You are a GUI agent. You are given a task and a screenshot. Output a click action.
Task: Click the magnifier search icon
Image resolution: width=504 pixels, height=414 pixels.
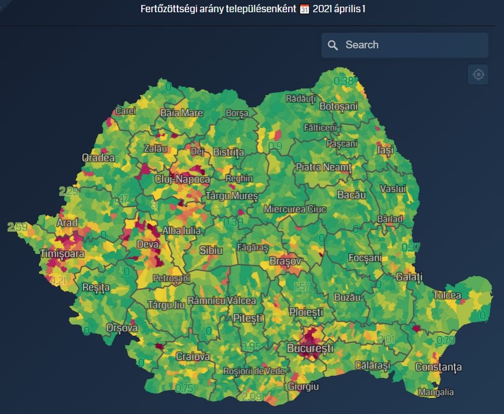pyautogui.click(x=333, y=45)
